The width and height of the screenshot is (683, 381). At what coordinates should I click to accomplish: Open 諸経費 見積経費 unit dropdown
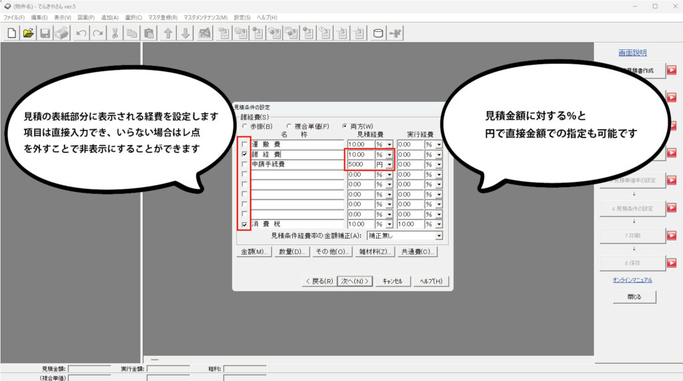(390, 155)
